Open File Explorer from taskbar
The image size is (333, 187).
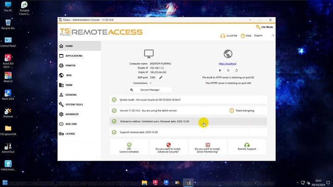click(x=144, y=183)
